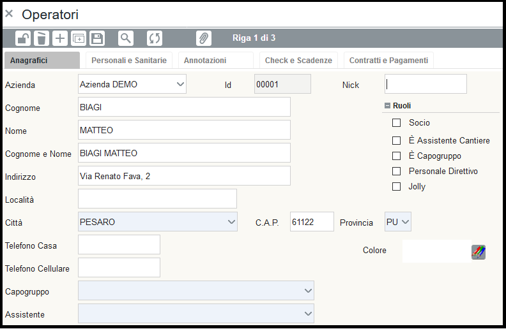Screen dimensions: 506x329
Task: Click the trash delete record icon
Action: point(41,38)
